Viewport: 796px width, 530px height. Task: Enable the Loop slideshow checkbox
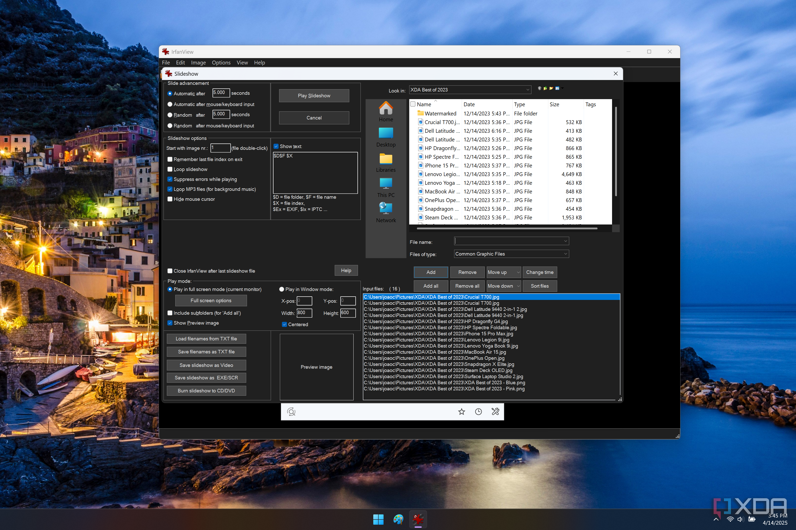(x=170, y=169)
